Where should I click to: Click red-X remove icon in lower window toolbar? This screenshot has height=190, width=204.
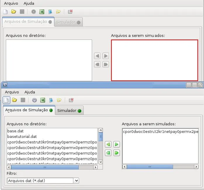[71, 100]
